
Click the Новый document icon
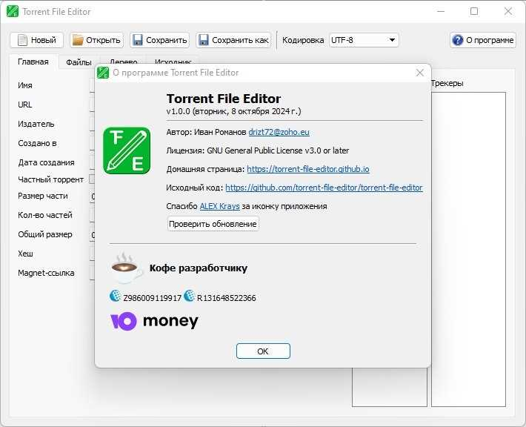[x=22, y=40]
